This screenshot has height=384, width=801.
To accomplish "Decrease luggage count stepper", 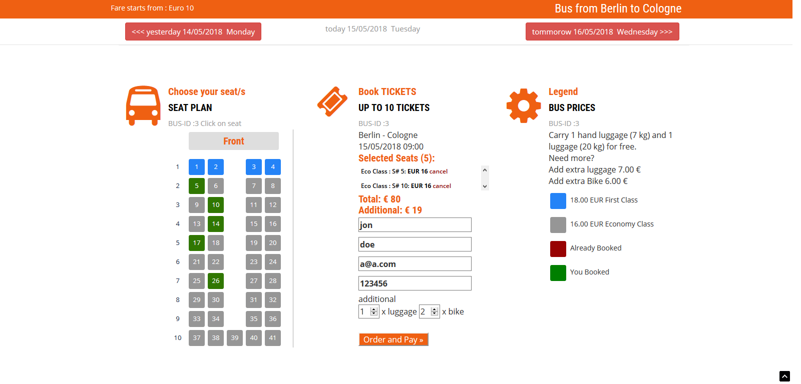I will point(374,314).
